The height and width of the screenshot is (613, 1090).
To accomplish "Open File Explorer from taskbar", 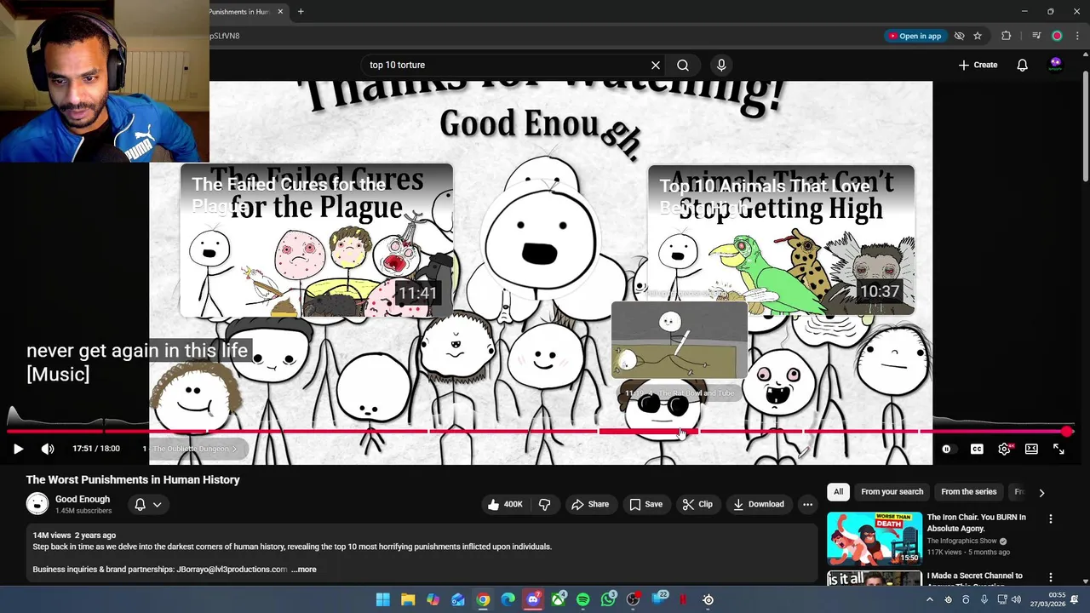I will (x=408, y=599).
